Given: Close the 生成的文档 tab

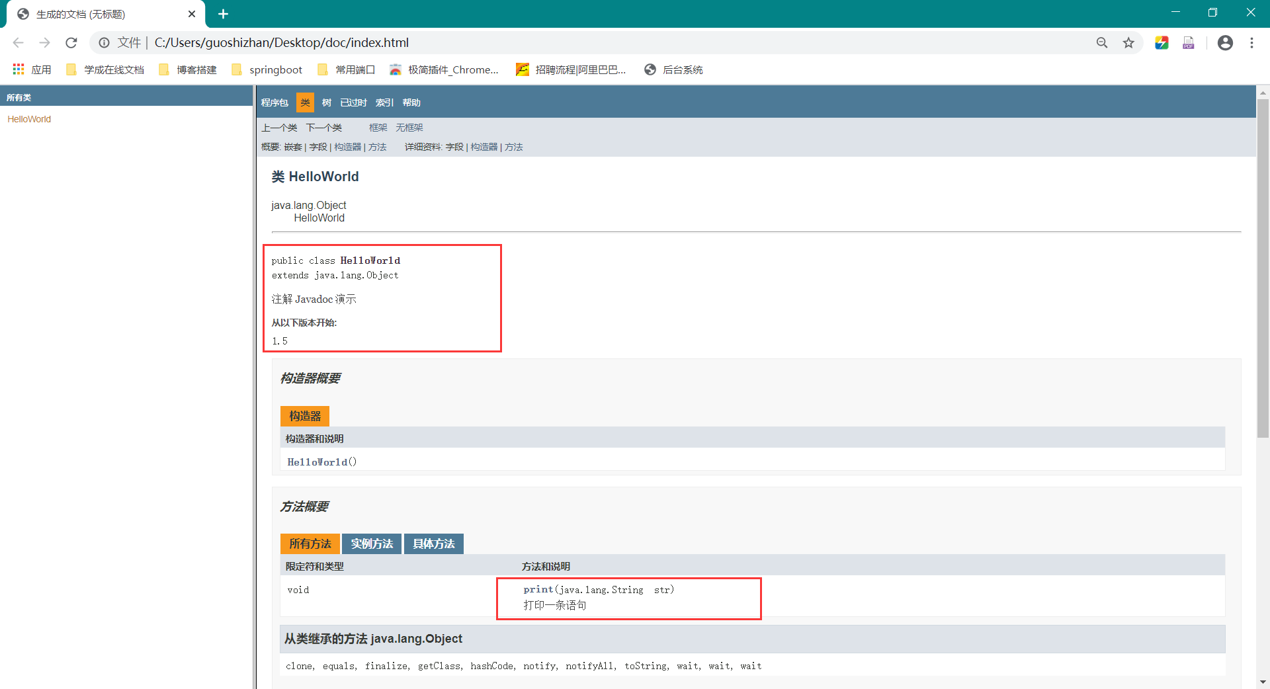Looking at the screenshot, I should click(x=192, y=14).
